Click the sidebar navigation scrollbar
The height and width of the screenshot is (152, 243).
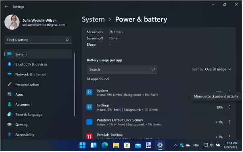(75, 85)
